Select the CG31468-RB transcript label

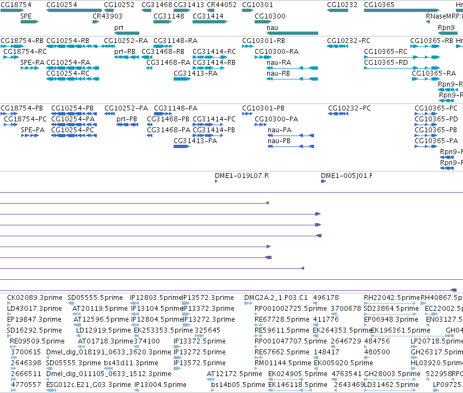(163, 52)
